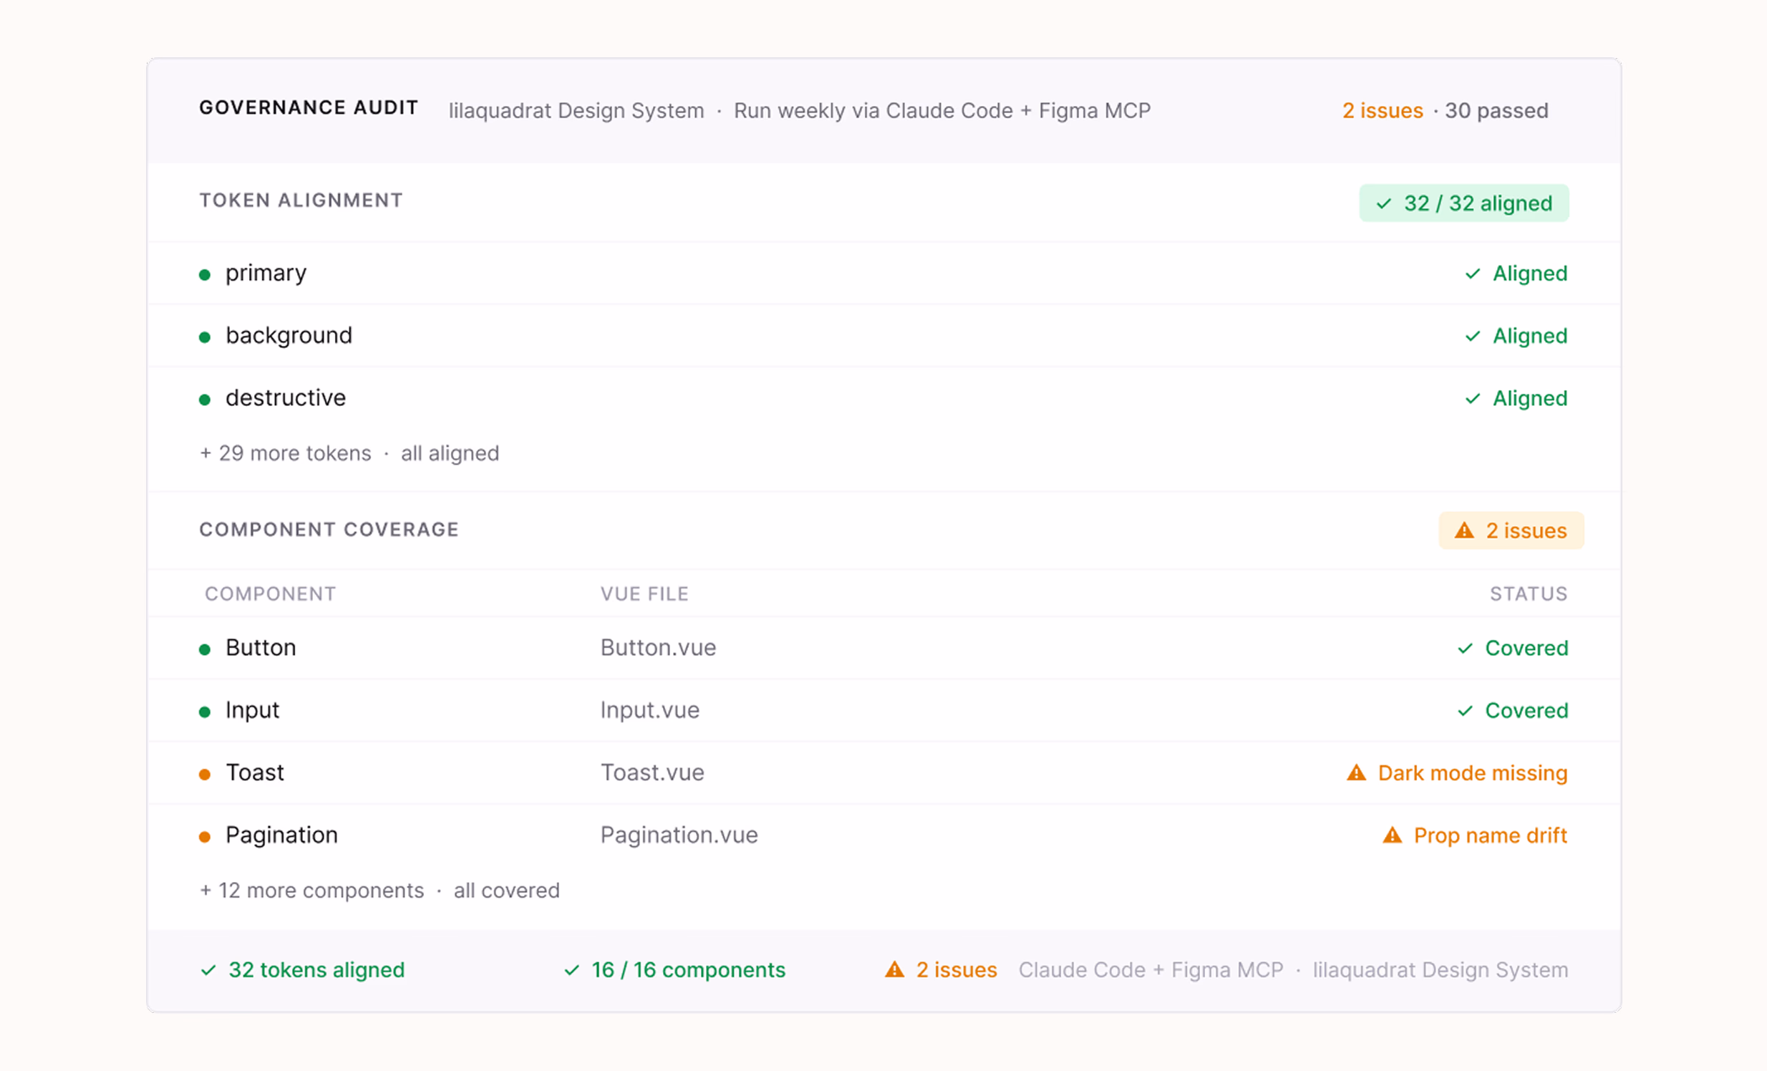
Task: Select the Pagination component name
Action: [x=281, y=835]
